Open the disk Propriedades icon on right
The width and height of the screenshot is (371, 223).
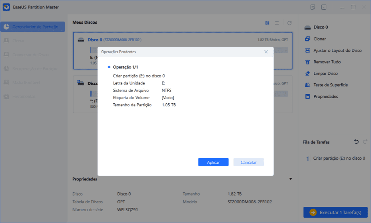[x=307, y=96]
